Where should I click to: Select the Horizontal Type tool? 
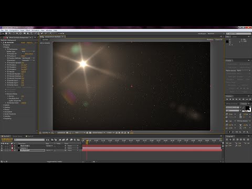point(31,34)
